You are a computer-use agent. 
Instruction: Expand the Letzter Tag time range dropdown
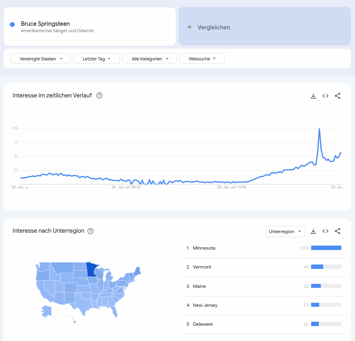[x=97, y=59]
